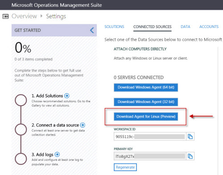Switch to the Solutions tab

[x=114, y=27]
